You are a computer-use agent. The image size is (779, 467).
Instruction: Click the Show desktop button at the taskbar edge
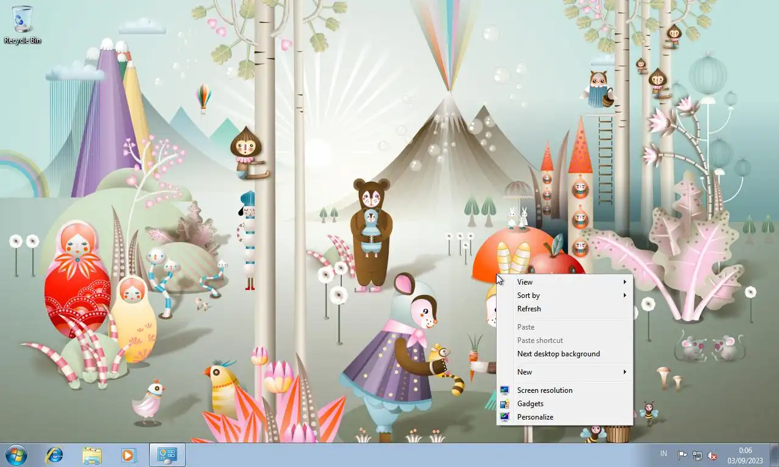point(774,455)
